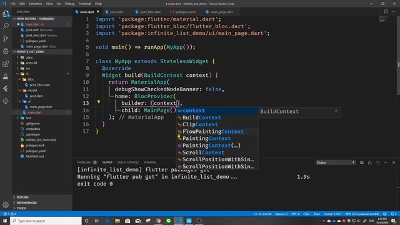Open the Flutter output channel dropdown
The image size is (400, 225).
pos(335,162)
